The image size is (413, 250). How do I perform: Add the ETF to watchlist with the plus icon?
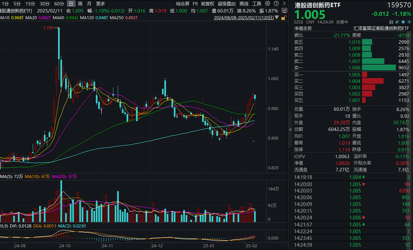click(x=409, y=22)
